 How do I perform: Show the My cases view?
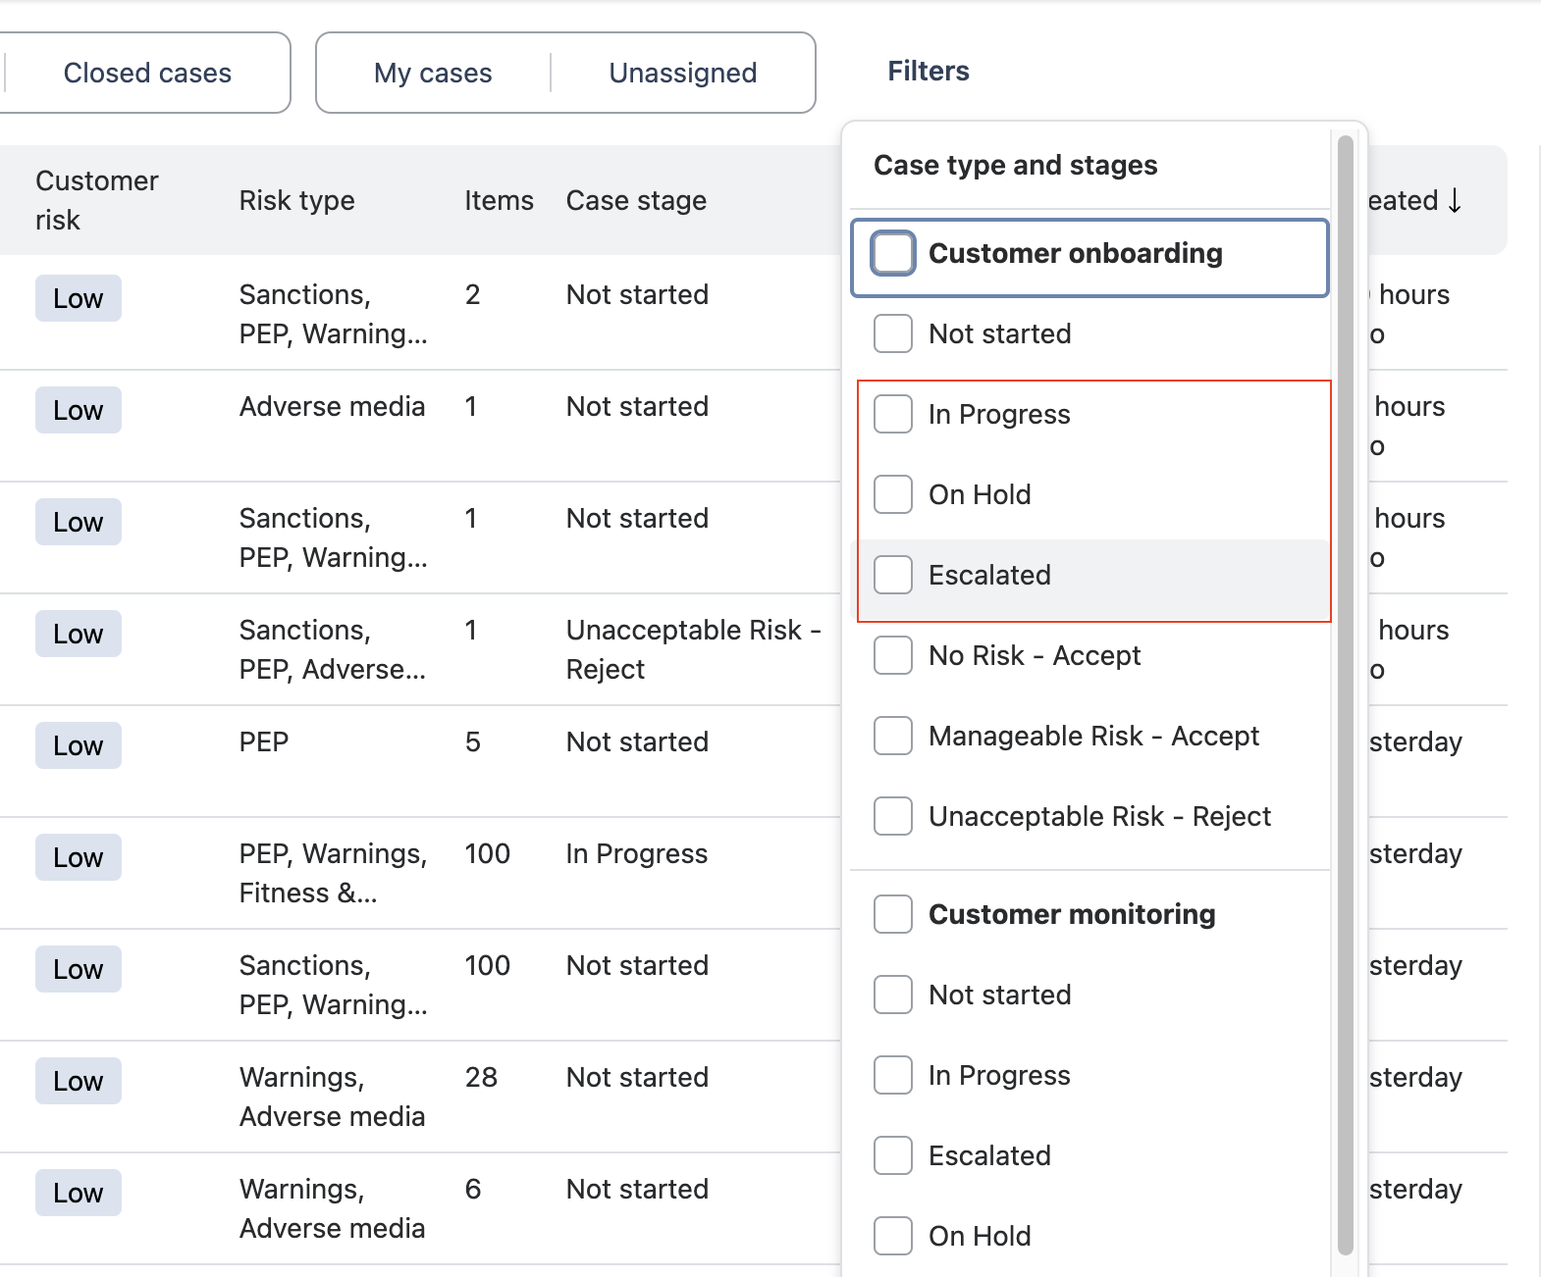pos(433,74)
